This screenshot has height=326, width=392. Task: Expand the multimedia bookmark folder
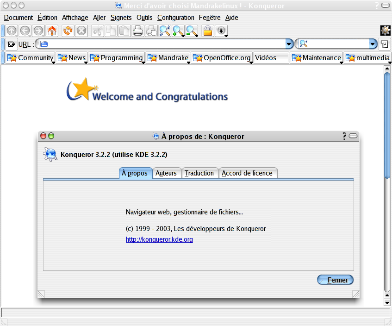pos(368,58)
